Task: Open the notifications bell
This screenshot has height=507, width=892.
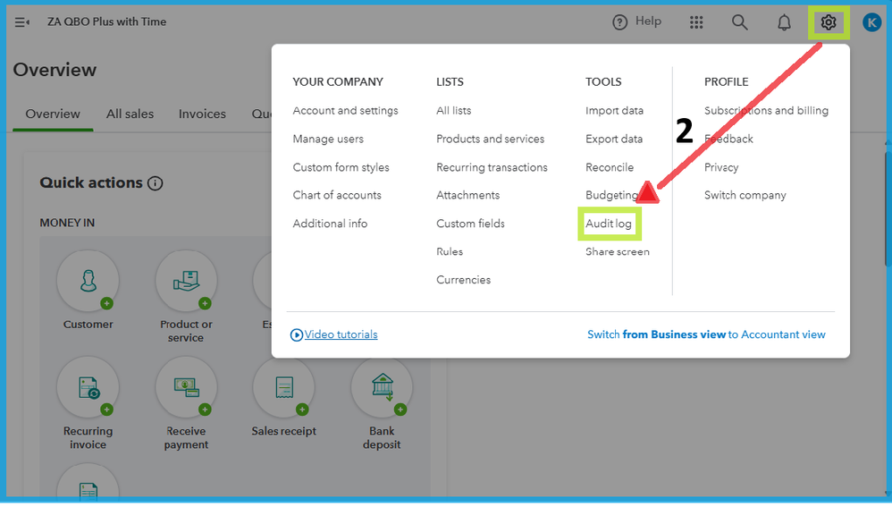Action: tap(784, 22)
